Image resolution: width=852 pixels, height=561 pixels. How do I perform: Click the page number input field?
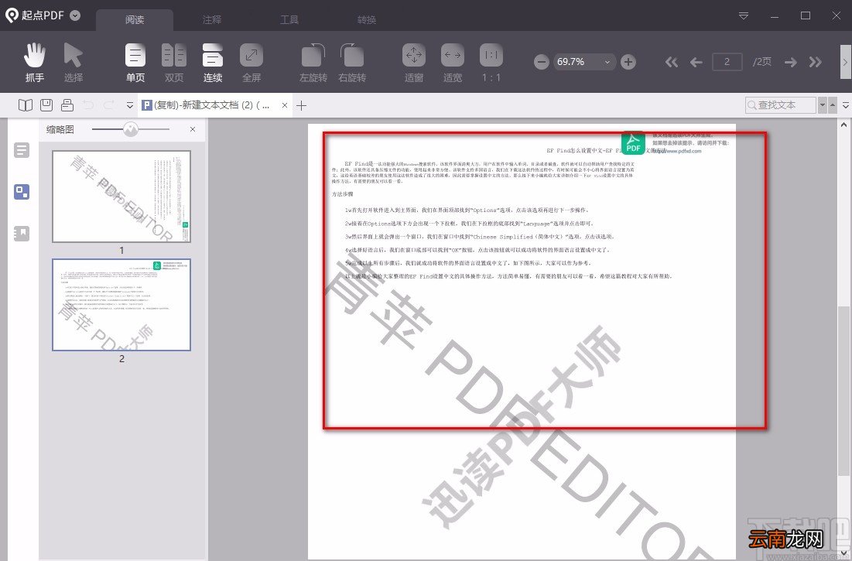coord(727,61)
